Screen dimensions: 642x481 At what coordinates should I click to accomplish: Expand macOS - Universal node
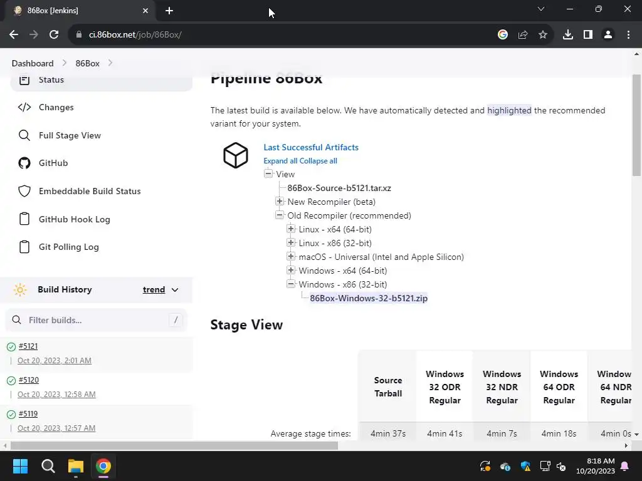[291, 256]
